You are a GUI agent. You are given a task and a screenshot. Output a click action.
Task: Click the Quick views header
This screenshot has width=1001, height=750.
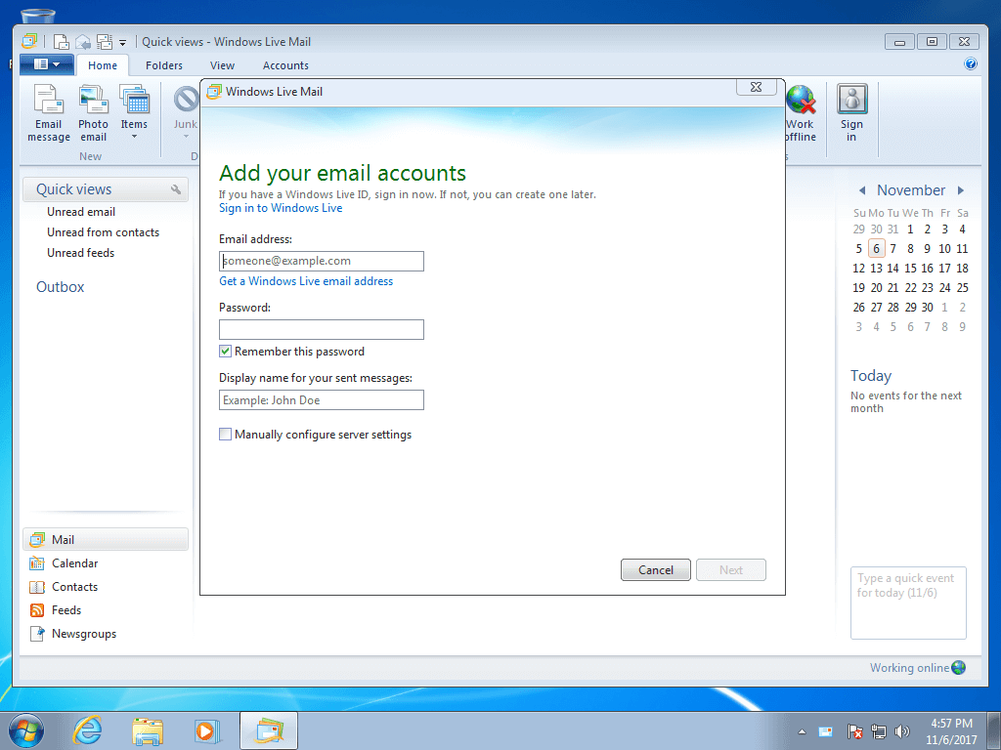pos(106,189)
